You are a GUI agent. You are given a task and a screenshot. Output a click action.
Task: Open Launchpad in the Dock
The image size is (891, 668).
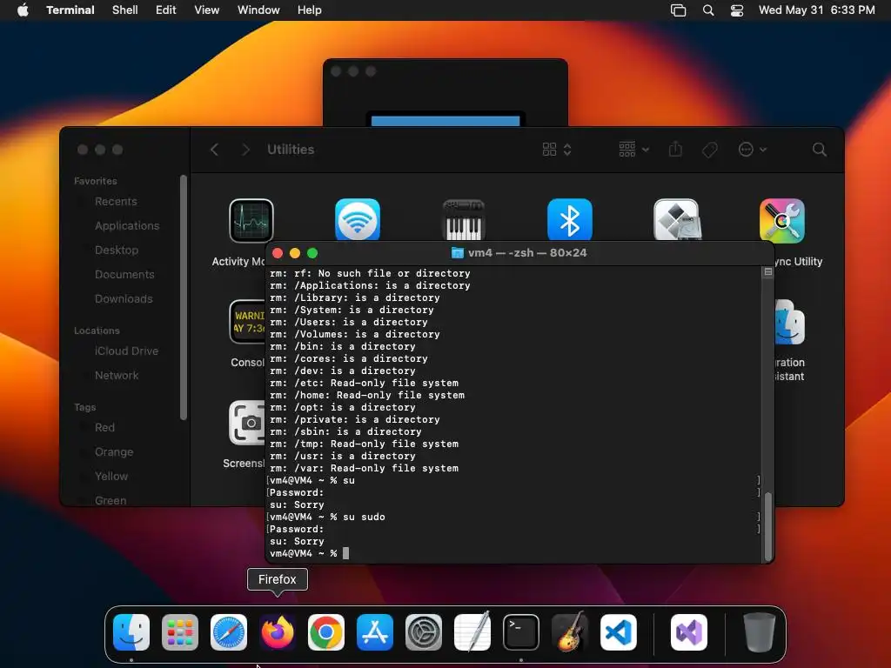180,632
